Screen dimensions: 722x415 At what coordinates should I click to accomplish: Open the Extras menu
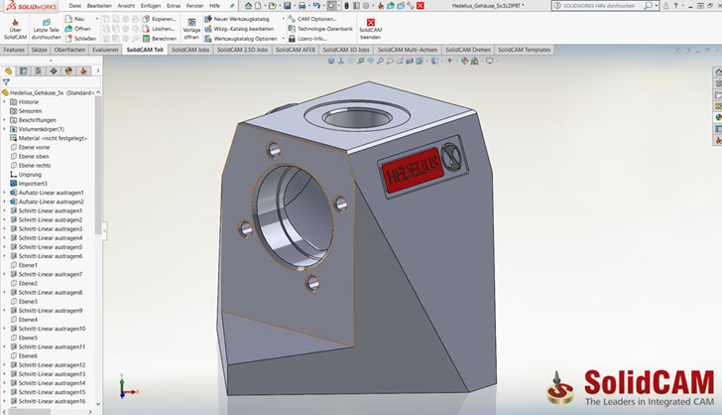tap(174, 6)
